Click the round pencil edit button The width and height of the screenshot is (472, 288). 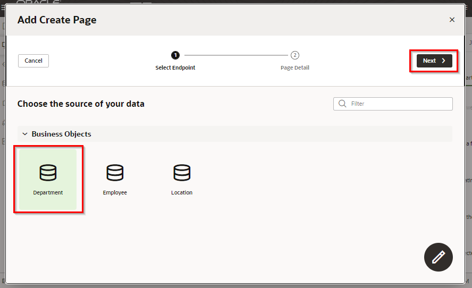438,258
